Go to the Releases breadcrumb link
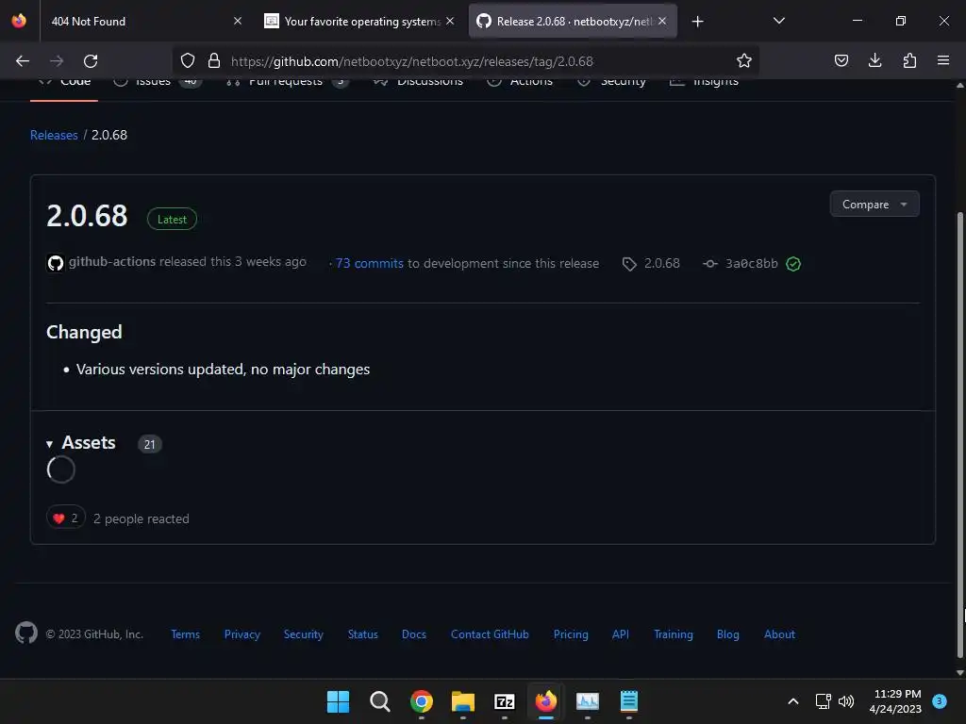This screenshot has height=724, width=966. [x=54, y=135]
